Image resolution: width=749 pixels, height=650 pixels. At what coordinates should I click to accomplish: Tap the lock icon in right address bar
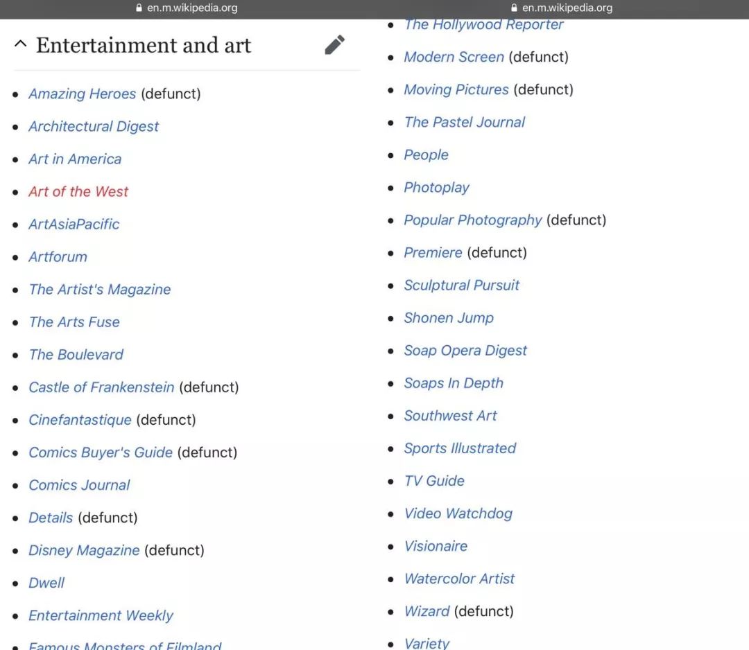point(514,8)
